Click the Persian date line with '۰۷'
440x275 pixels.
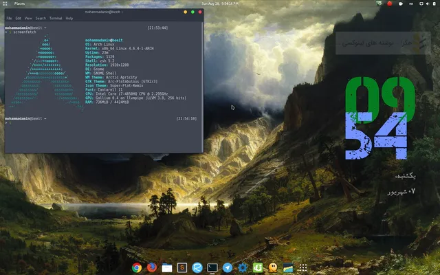401,192
